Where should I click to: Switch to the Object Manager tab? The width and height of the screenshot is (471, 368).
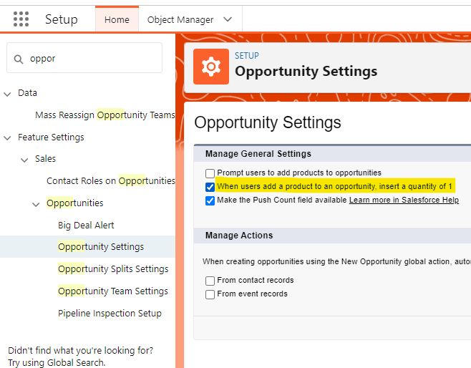point(180,20)
